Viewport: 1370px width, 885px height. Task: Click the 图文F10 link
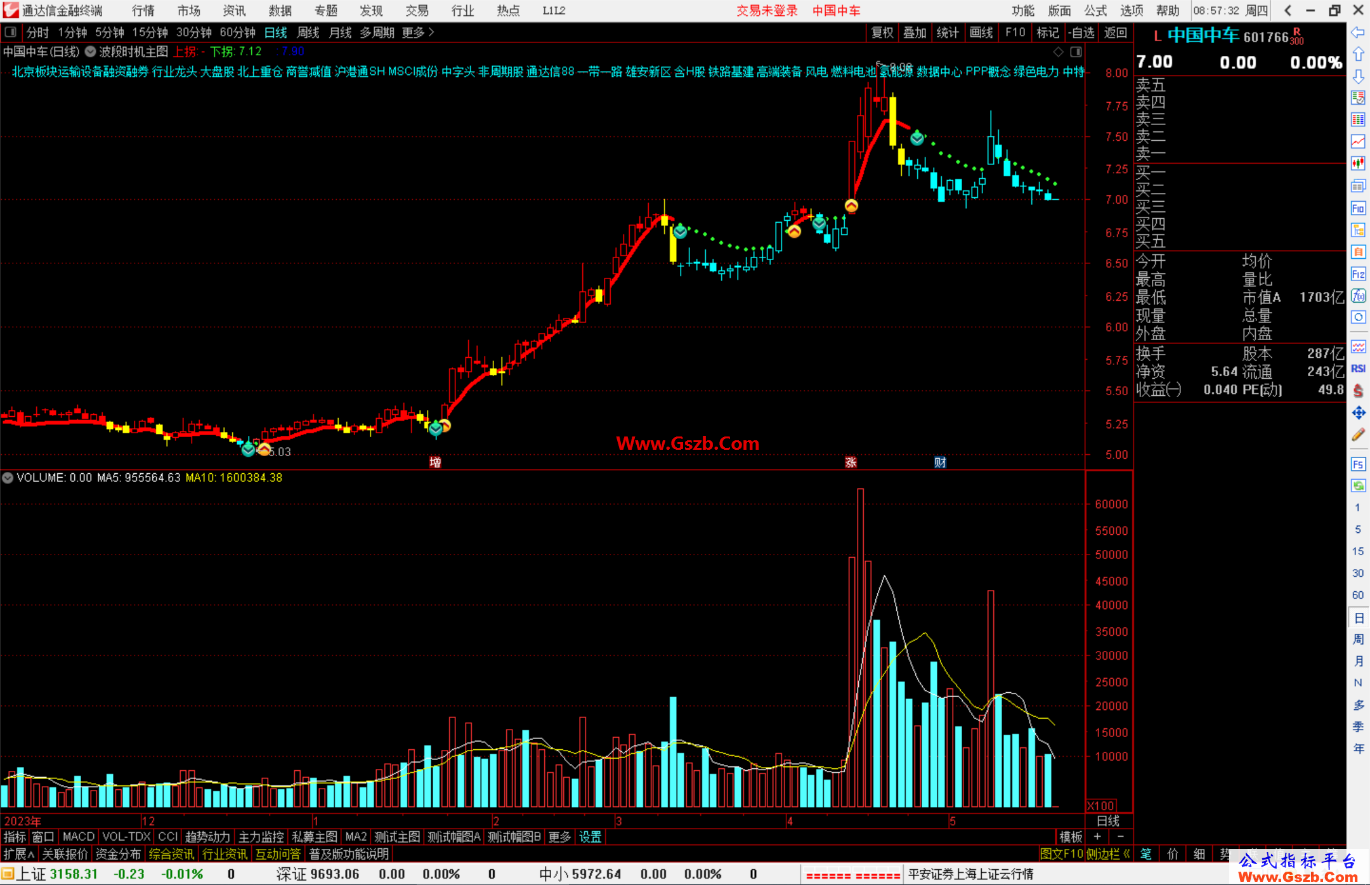point(1061,854)
